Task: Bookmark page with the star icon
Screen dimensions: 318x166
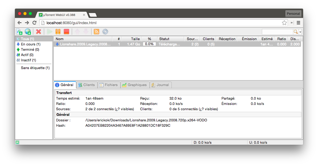Action: click(x=284, y=23)
